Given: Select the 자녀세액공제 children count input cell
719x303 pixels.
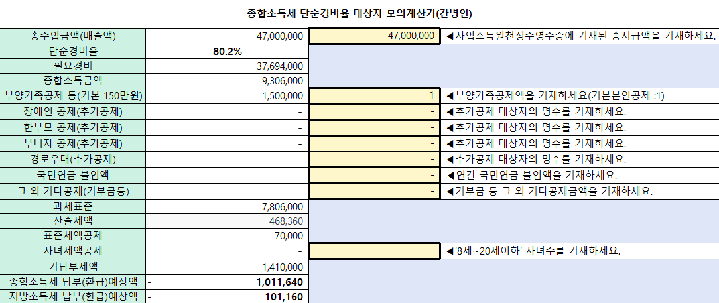Looking at the screenshot, I should click(374, 251).
